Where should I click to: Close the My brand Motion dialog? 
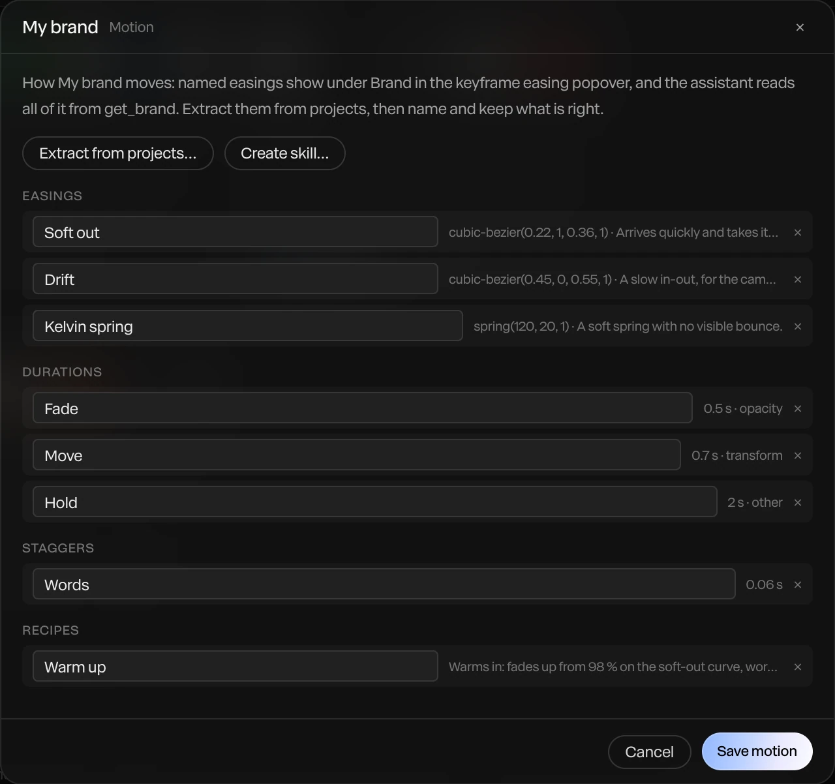click(800, 27)
